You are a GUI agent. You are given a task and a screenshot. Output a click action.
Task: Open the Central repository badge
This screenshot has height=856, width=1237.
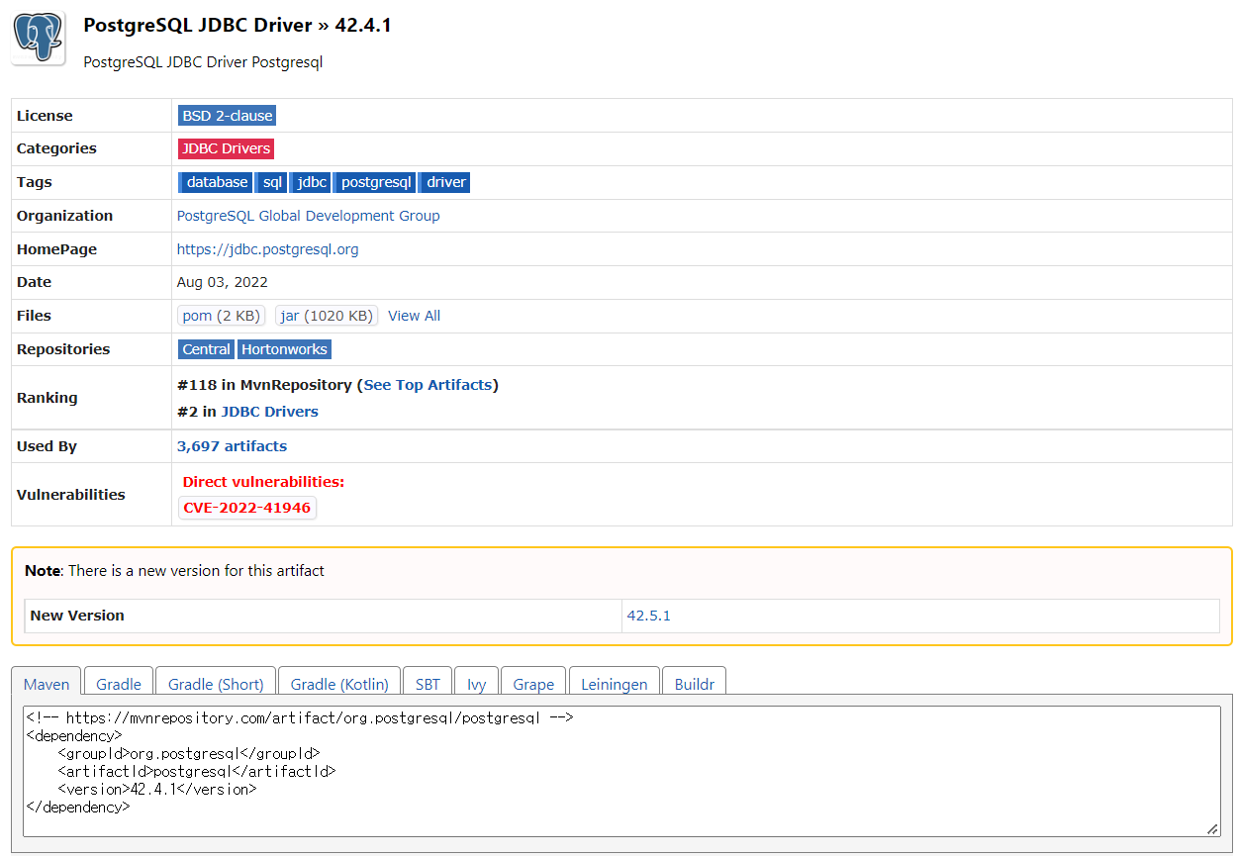(206, 349)
